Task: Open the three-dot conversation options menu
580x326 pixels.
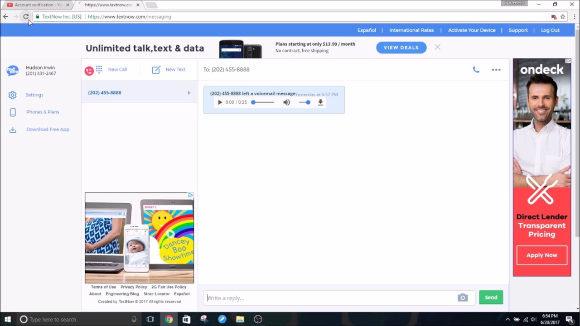Action: [496, 70]
